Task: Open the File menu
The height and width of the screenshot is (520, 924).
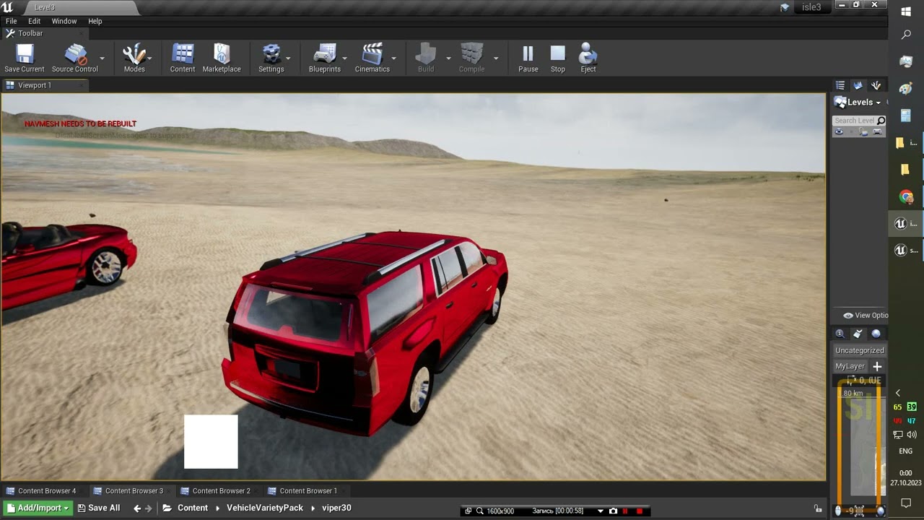Action: (x=12, y=22)
